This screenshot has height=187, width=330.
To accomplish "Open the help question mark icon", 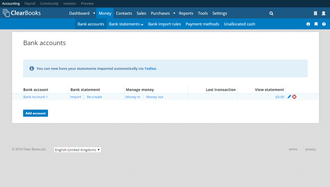I will [x=324, y=24].
